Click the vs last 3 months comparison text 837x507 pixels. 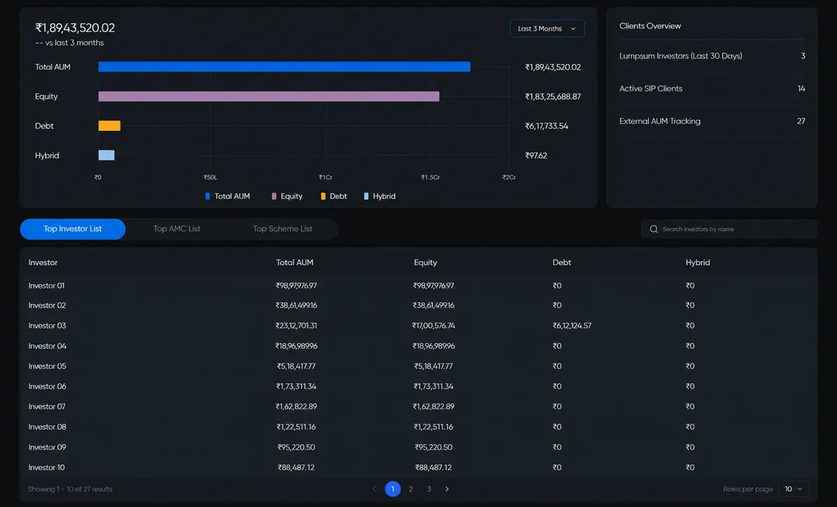point(70,43)
